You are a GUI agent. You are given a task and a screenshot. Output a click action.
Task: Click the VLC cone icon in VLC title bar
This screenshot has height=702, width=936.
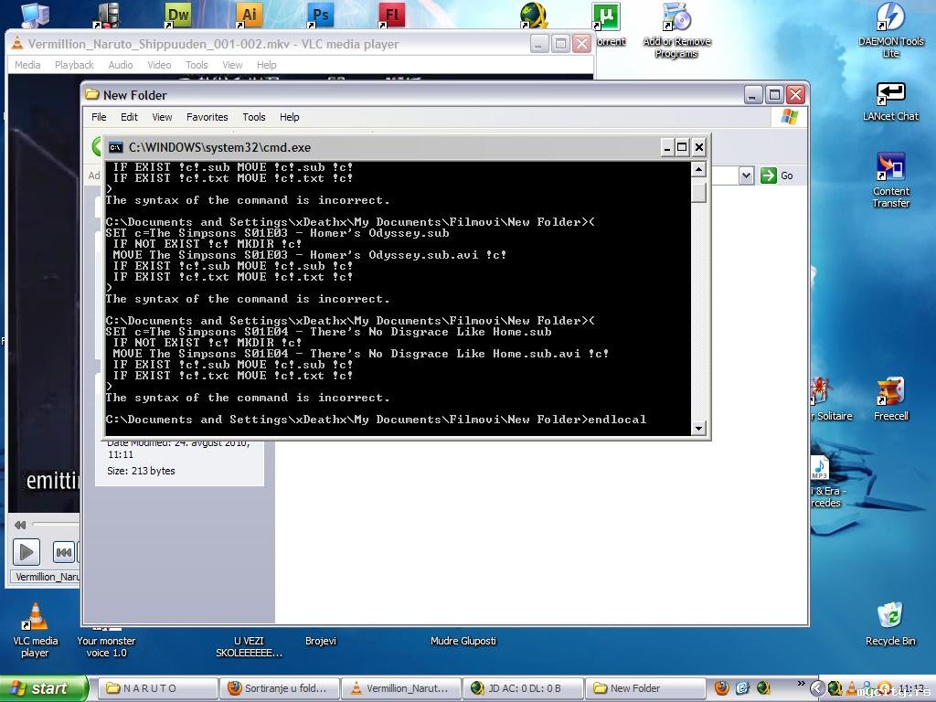click(x=17, y=44)
